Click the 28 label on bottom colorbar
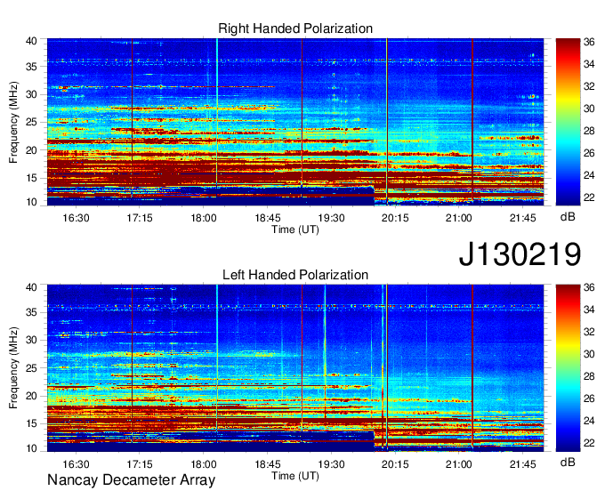This screenshot has height=491, width=605. pyautogui.click(x=589, y=376)
